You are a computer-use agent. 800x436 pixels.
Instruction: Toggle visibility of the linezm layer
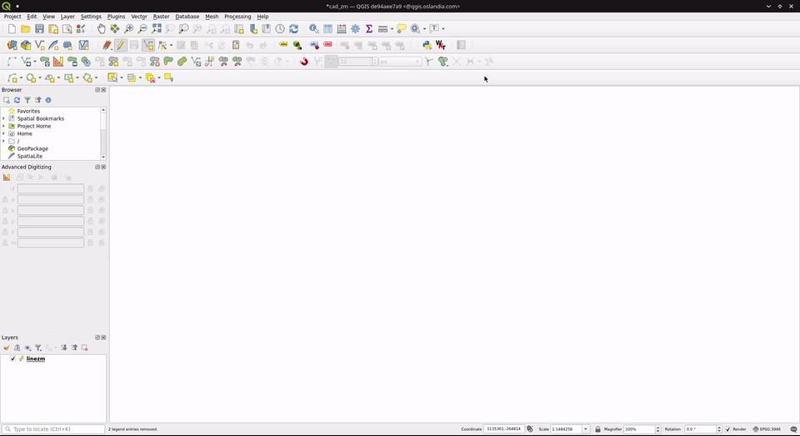click(x=12, y=358)
